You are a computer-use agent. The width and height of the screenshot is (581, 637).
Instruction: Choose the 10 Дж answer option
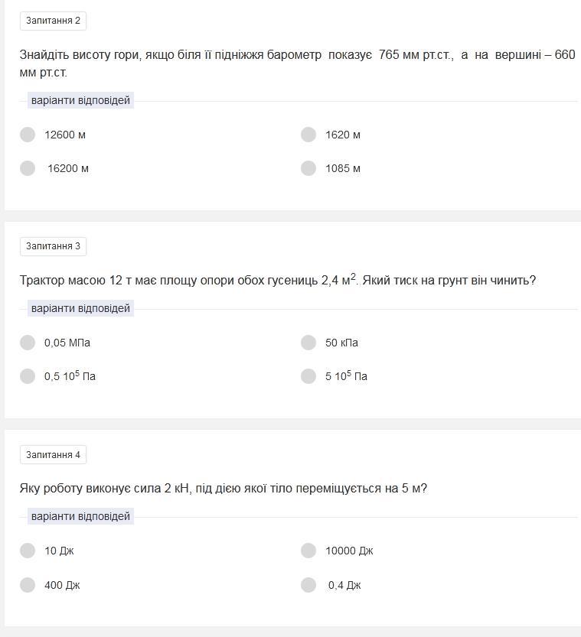pyautogui.click(x=28, y=551)
